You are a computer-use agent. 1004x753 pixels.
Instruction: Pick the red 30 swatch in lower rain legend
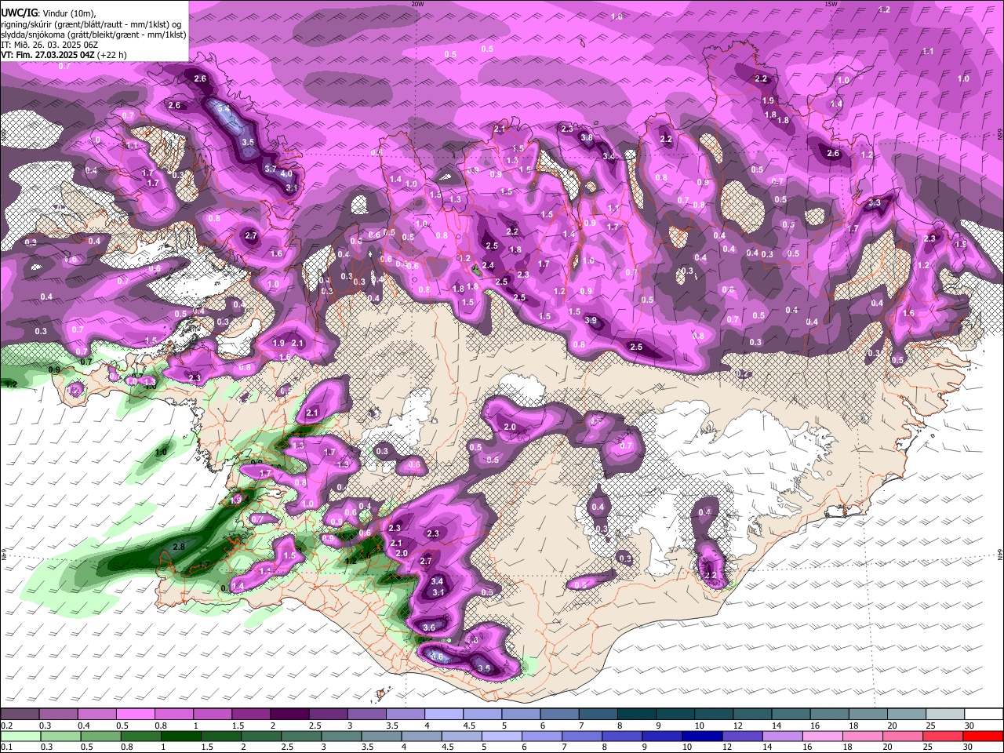pyautogui.click(x=984, y=737)
